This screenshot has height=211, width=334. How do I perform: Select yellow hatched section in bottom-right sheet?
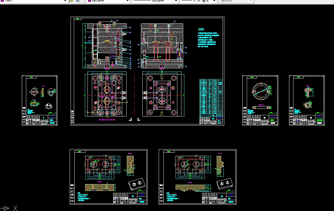pos(190,187)
